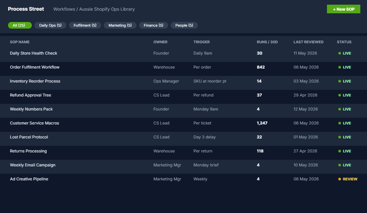
Task: Click the Per return trigger cell
Action: 203,151
